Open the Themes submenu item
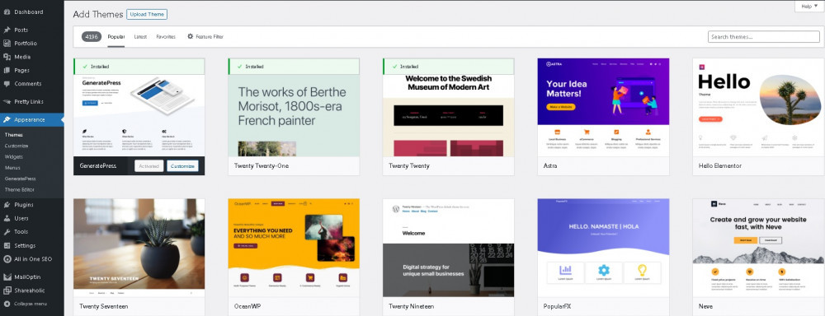The height and width of the screenshot is (316, 825). (13, 135)
